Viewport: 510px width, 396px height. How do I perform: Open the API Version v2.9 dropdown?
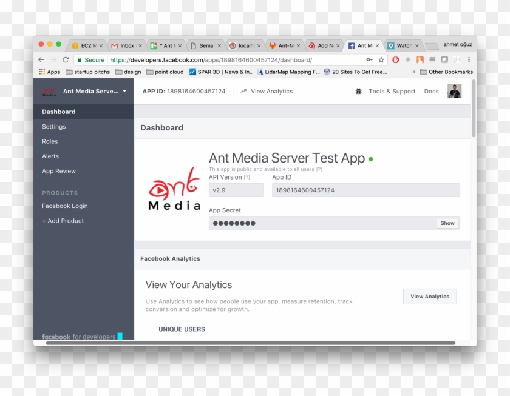(x=236, y=190)
